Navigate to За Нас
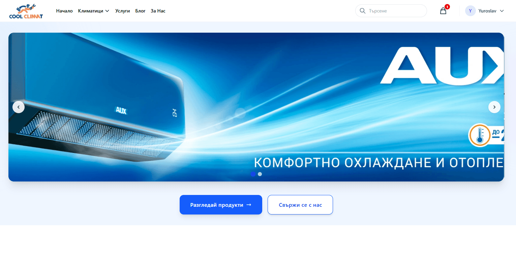Screen dimensions: 516x266 [x=158, y=11]
